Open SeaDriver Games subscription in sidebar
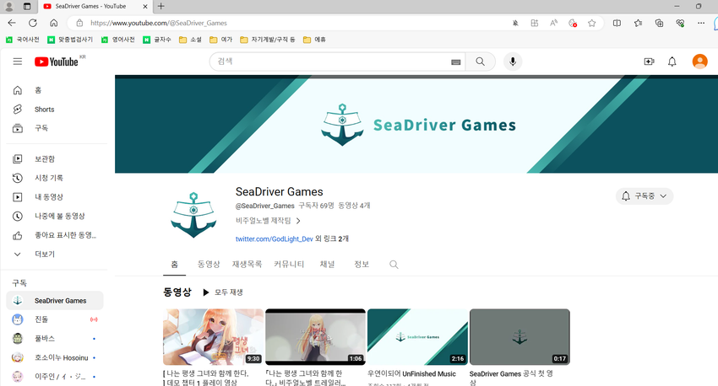The image size is (718, 386). pos(55,301)
